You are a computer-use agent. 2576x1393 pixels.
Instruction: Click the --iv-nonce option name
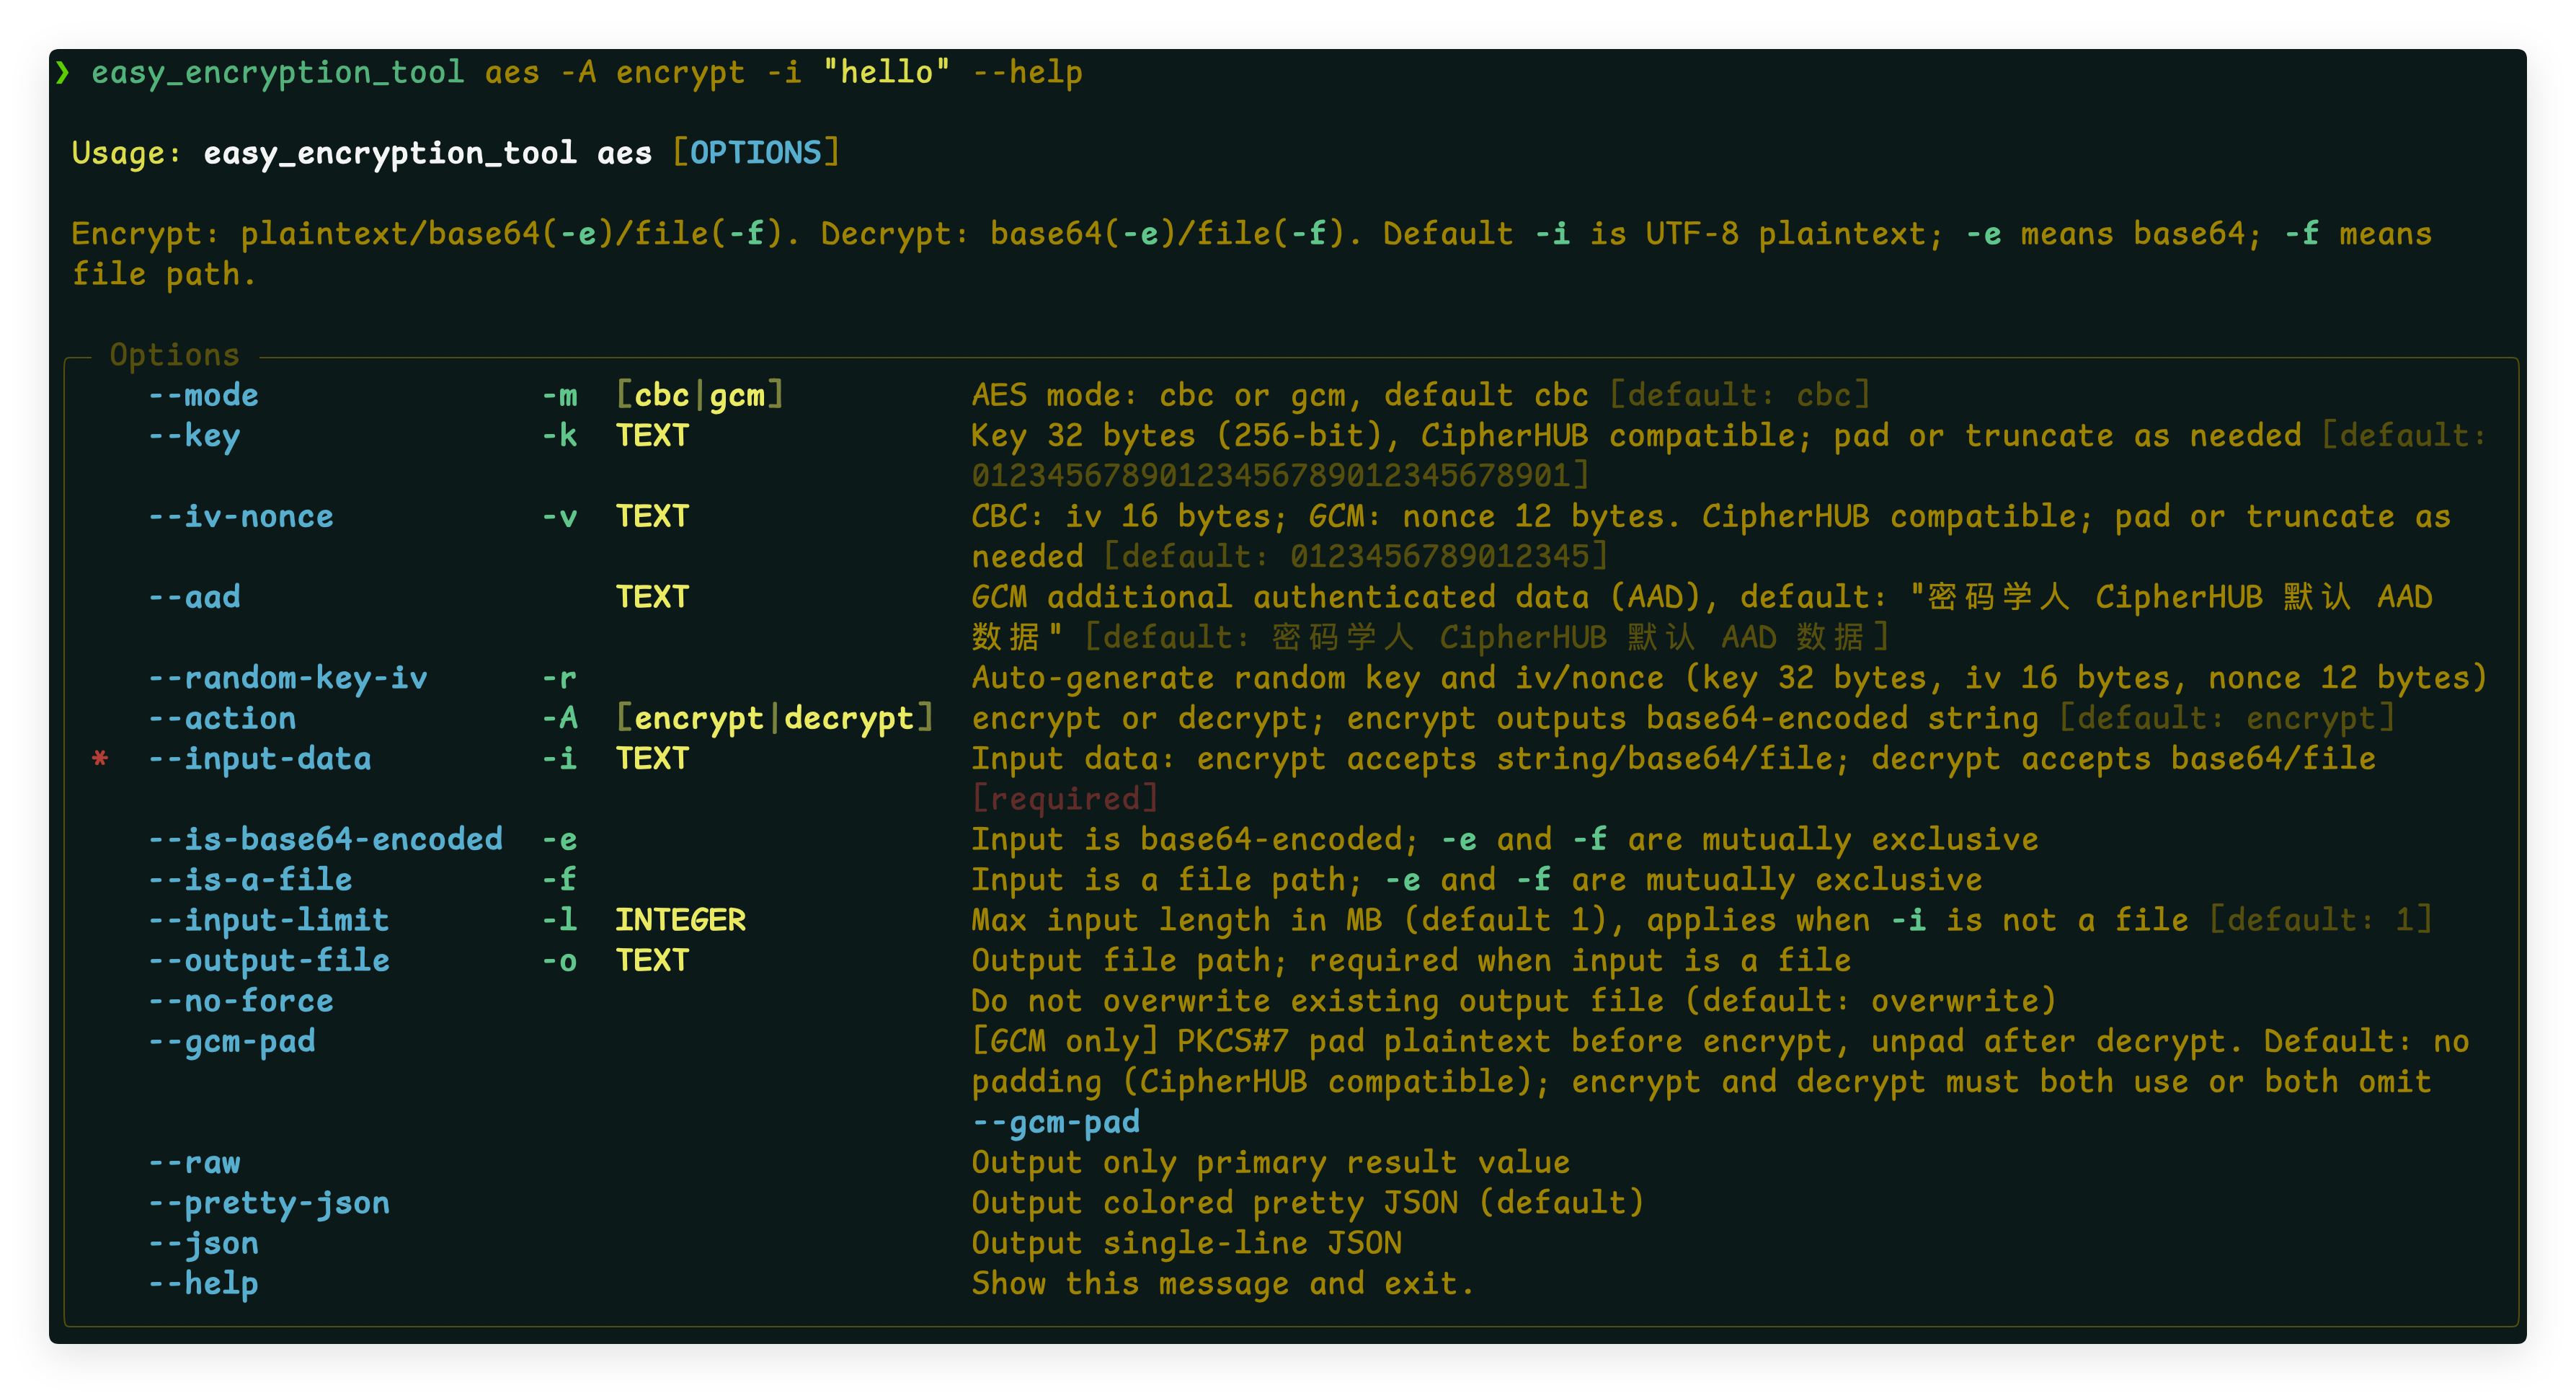[x=240, y=517]
